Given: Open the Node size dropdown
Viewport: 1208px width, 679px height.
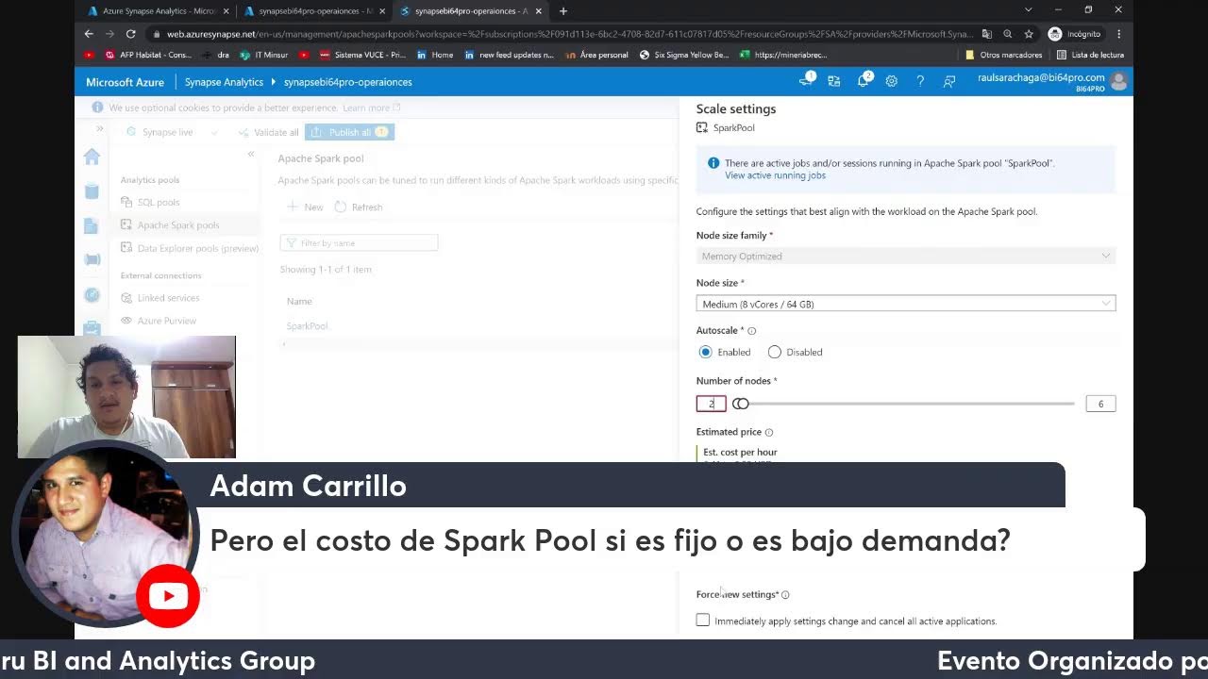Looking at the screenshot, I should [906, 304].
